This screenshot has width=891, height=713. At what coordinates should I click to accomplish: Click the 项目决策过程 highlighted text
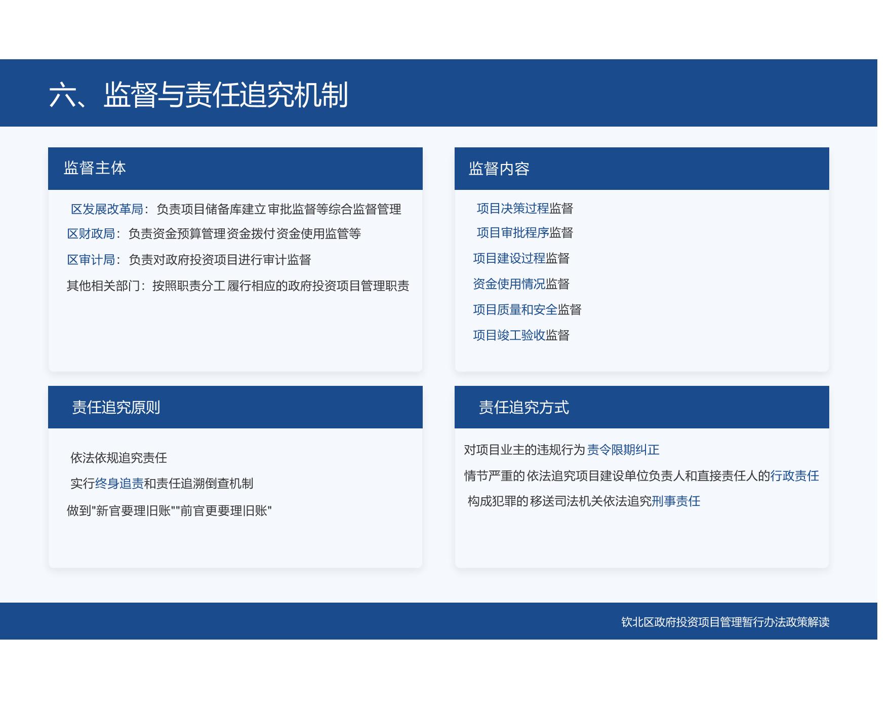click(x=512, y=209)
